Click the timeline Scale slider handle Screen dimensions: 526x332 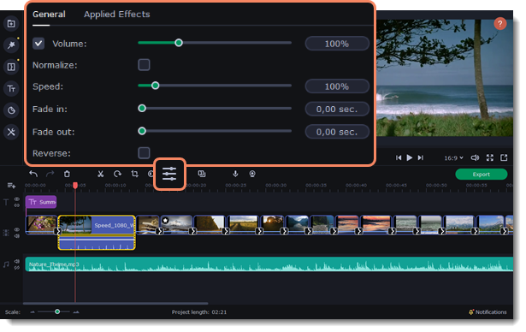click(57, 311)
